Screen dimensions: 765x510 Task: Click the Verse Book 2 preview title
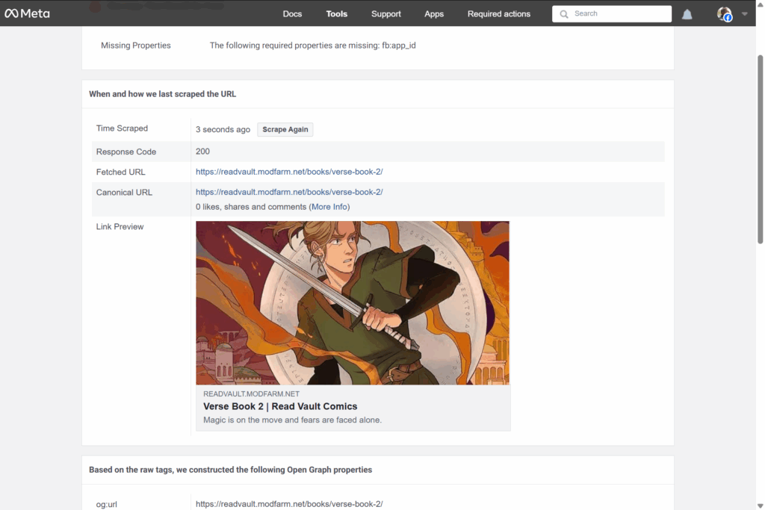pyautogui.click(x=280, y=406)
